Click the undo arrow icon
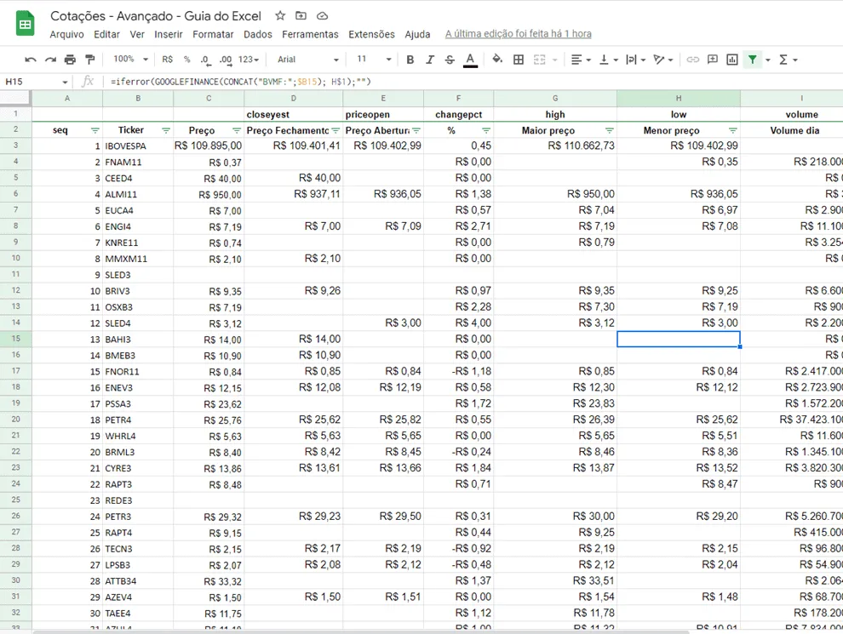Image resolution: width=843 pixels, height=634 pixels. coord(31,60)
